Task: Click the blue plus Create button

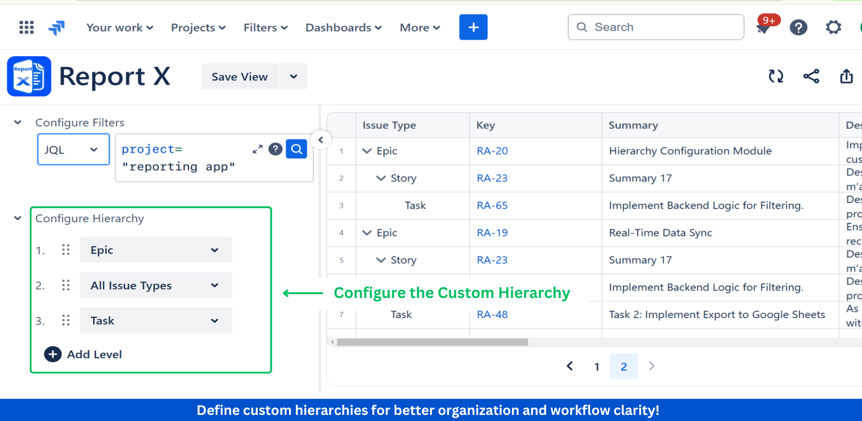Action: 473,27
